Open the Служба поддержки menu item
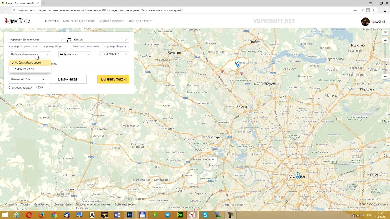The width and height of the screenshot is (390, 219). coord(112,21)
